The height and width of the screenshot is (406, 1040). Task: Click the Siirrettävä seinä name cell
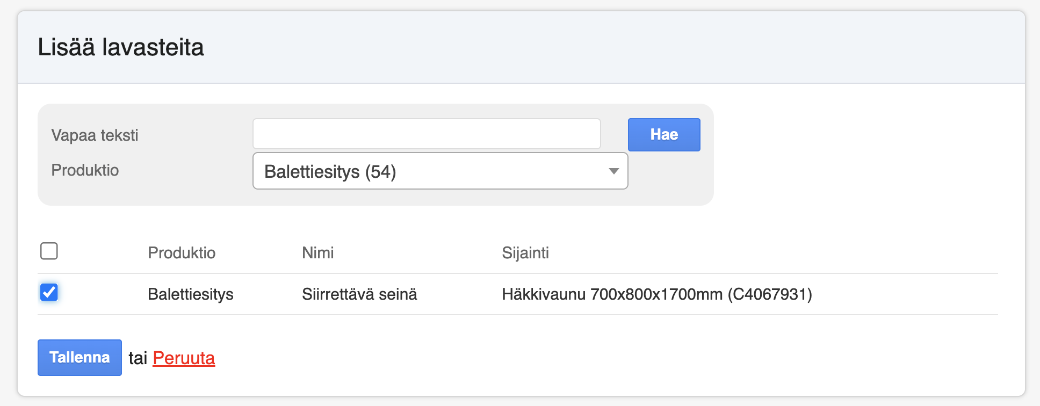tap(359, 294)
